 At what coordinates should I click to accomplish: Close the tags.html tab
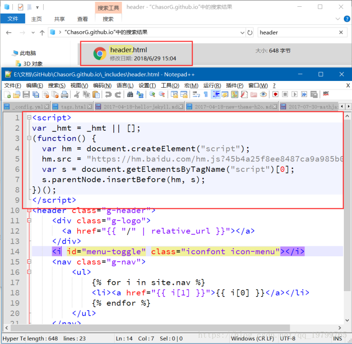click(89, 107)
